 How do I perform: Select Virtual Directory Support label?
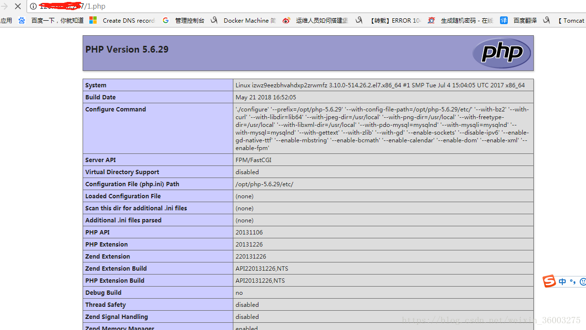(122, 172)
